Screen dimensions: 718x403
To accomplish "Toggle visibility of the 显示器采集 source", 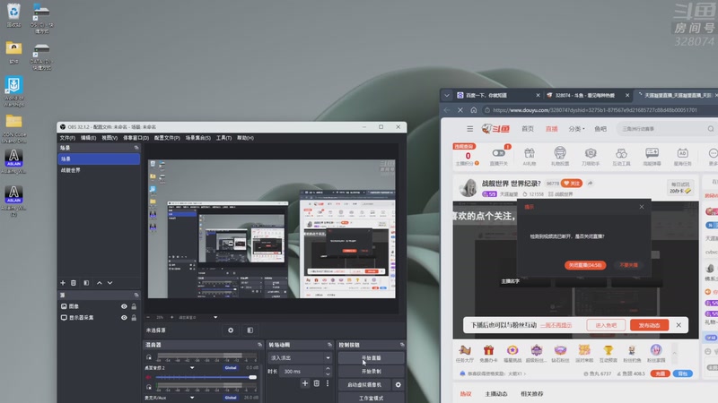I will 124,318.
